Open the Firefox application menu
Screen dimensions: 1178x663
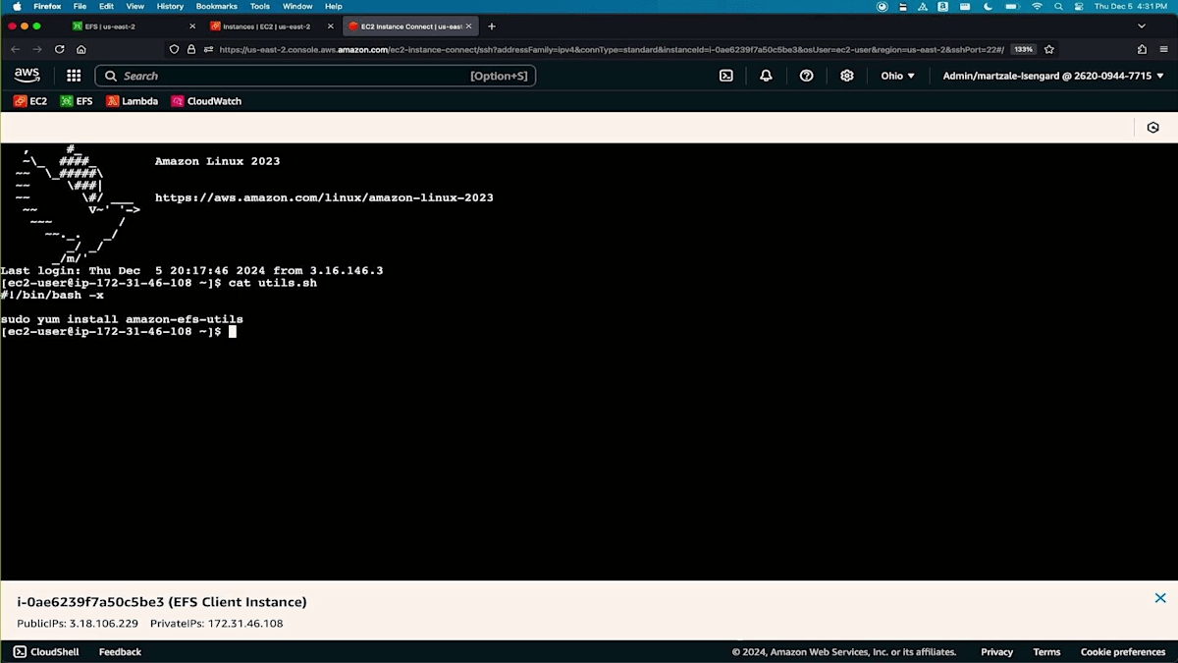click(x=1163, y=49)
